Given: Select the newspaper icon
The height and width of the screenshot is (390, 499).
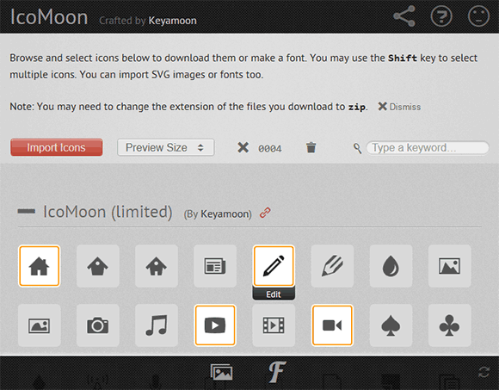Looking at the screenshot, I should pyautogui.click(x=215, y=266).
